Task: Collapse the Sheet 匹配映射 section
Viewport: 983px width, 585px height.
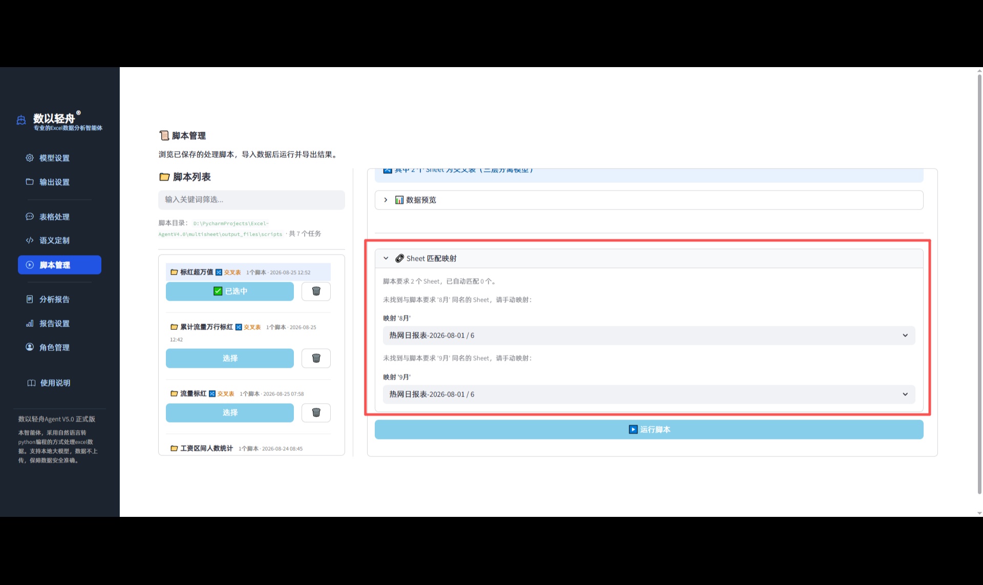Action: tap(649, 258)
